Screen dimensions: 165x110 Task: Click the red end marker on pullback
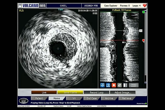tap(143, 40)
